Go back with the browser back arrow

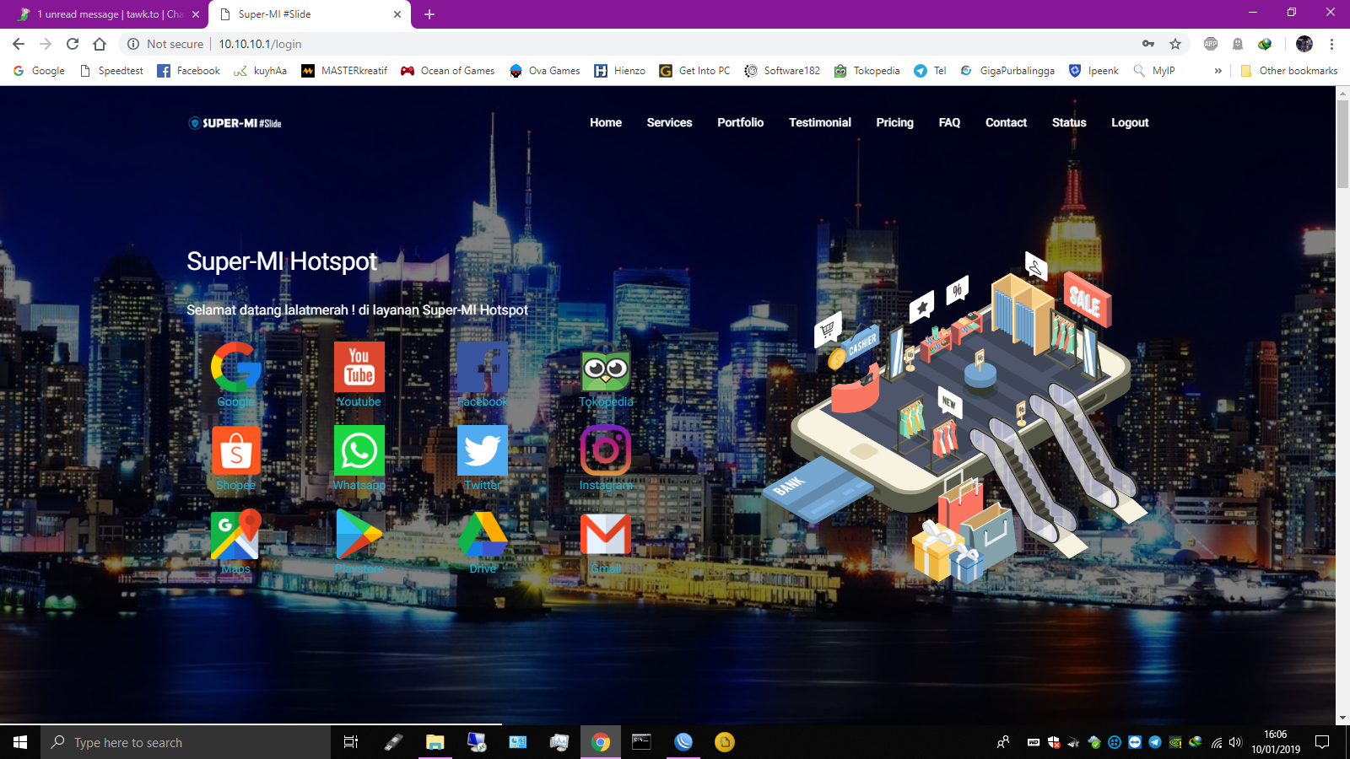coord(19,44)
